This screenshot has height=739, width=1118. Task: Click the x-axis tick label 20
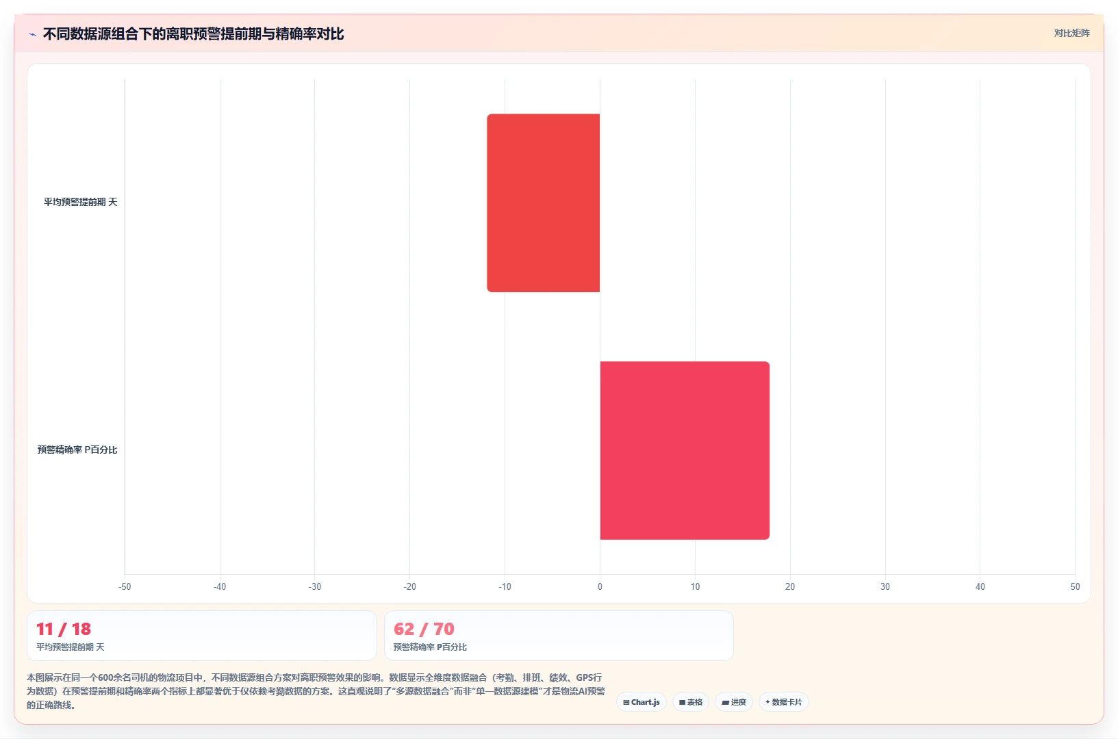790,586
